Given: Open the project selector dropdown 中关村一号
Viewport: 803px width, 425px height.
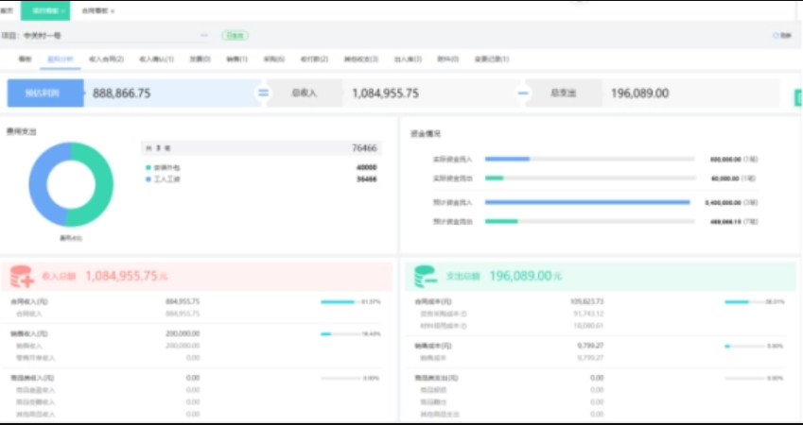Looking at the screenshot, I should [x=113, y=35].
